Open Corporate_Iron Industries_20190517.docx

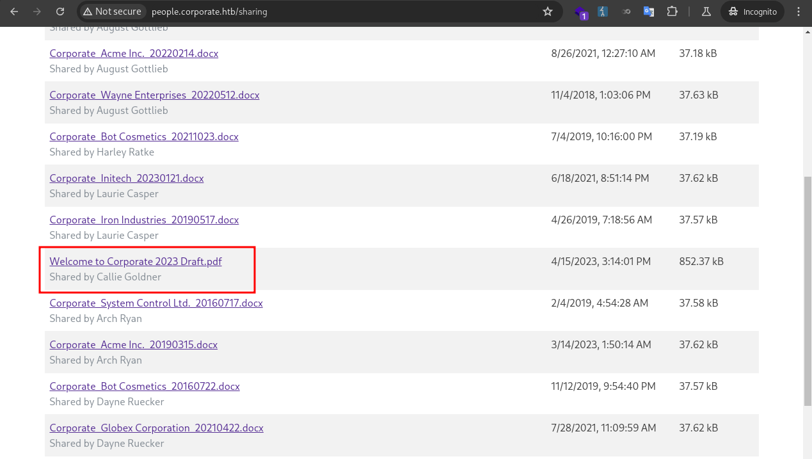tap(144, 220)
